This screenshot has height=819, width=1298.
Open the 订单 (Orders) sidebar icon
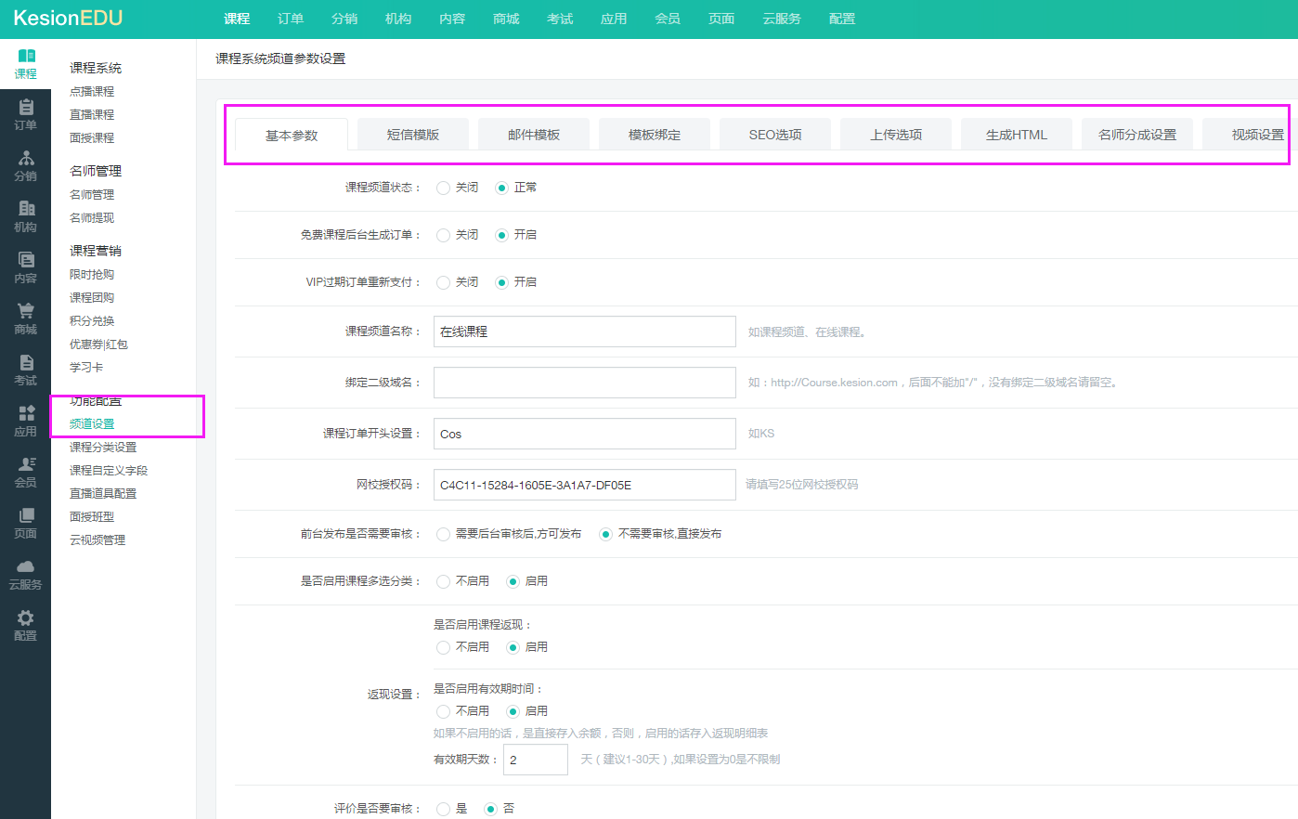click(25, 114)
